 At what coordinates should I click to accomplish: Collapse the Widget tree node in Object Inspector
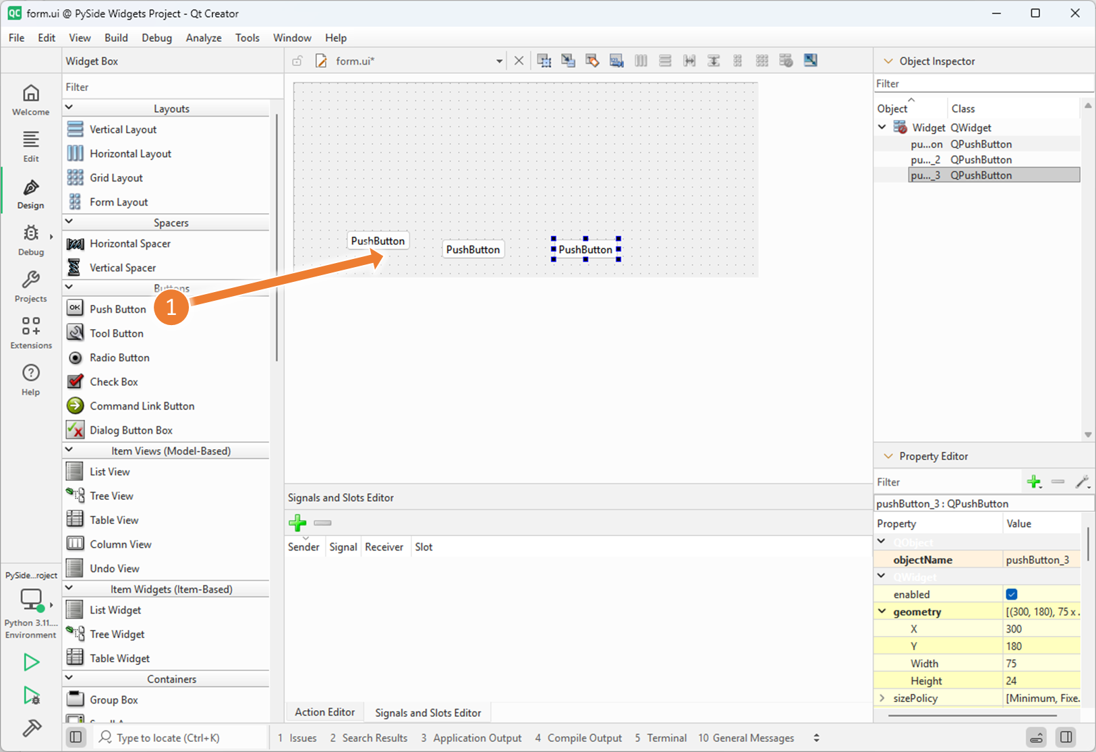point(882,127)
